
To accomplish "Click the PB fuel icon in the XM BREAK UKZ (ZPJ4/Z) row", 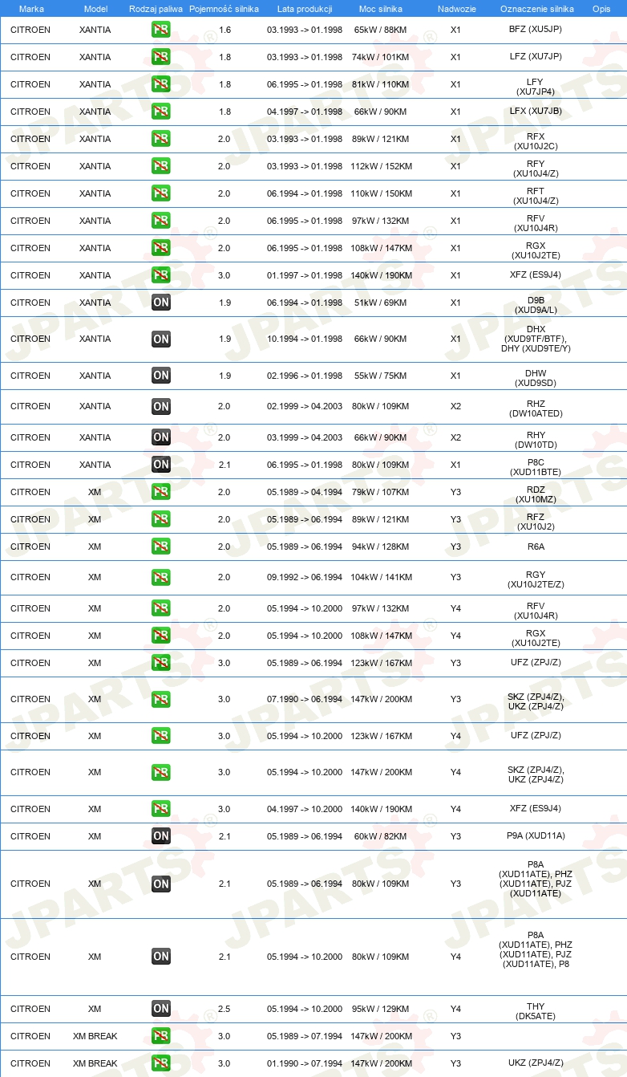I will tap(161, 1063).
